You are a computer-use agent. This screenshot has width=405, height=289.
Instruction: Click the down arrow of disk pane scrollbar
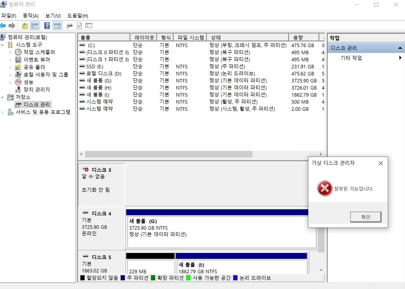pyautogui.click(x=321, y=270)
